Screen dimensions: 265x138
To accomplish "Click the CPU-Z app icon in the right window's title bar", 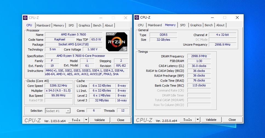I will coord(136,17).
